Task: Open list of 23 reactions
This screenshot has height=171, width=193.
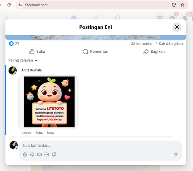Action: [x=17, y=44]
